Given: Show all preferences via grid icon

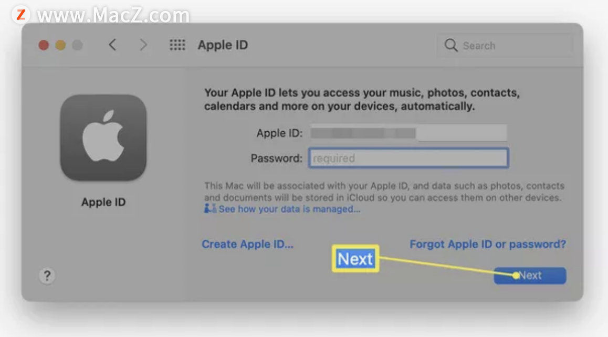Looking at the screenshot, I should [x=177, y=45].
